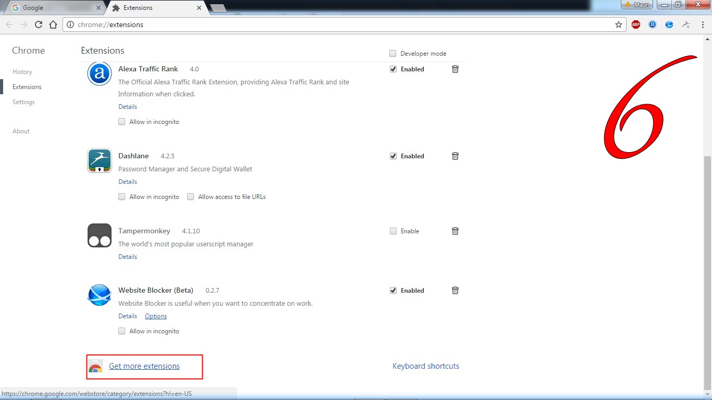Image resolution: width=712 pixels, height=400 pixels.
Task: Remove Website Blocker with its trash icon
Action: (455, 291)
